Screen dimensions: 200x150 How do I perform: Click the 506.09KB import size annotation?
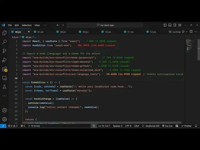(96, 45)
